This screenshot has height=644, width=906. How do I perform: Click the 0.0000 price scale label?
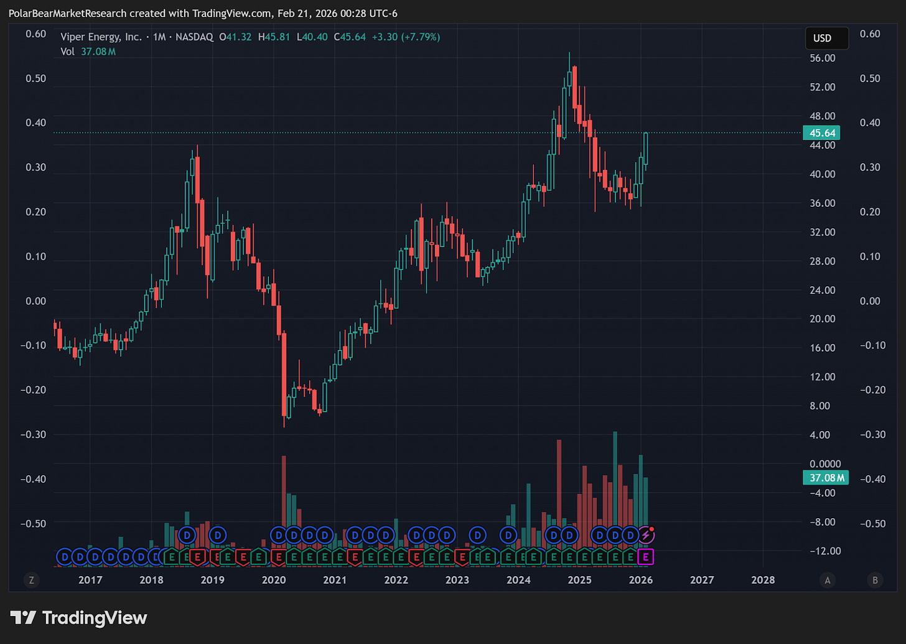[x=825, y=464]
